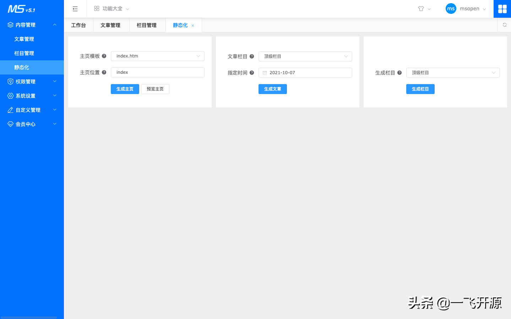Screen dimensions: 511x319
Task: Open the 顶级栏目 dropdown under 文章栏目
Action: [305, 56]
